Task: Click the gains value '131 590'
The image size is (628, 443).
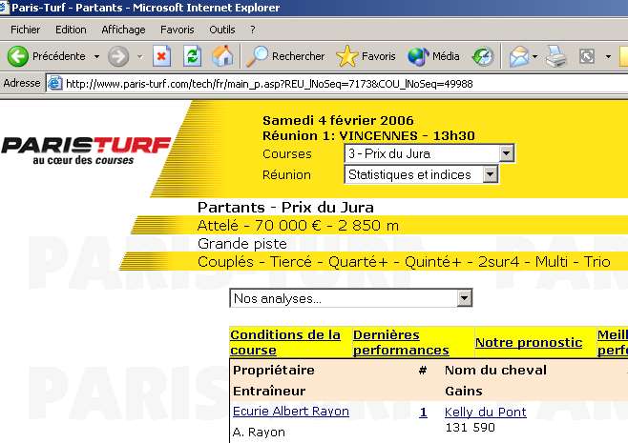Action: click(471, 428)
